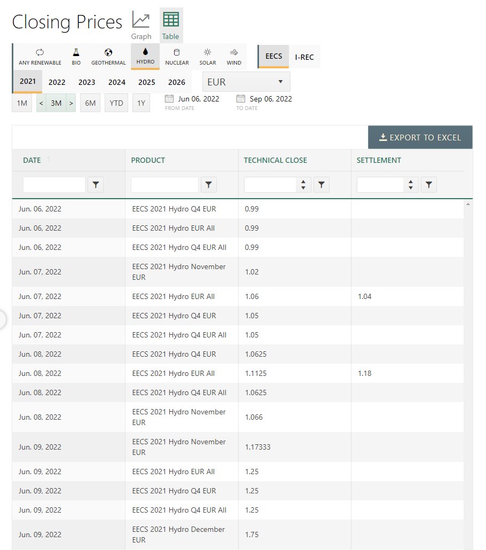The image size is (486, 550).
Task: Select settlement value 1.18
Action: pyautogui.click(x=365, y=373)
